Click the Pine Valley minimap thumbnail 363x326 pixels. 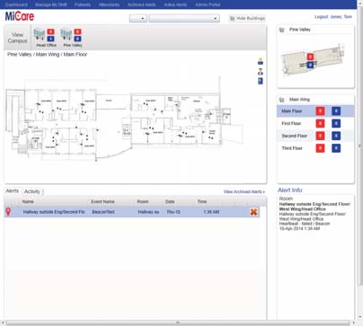coord(314,61)
